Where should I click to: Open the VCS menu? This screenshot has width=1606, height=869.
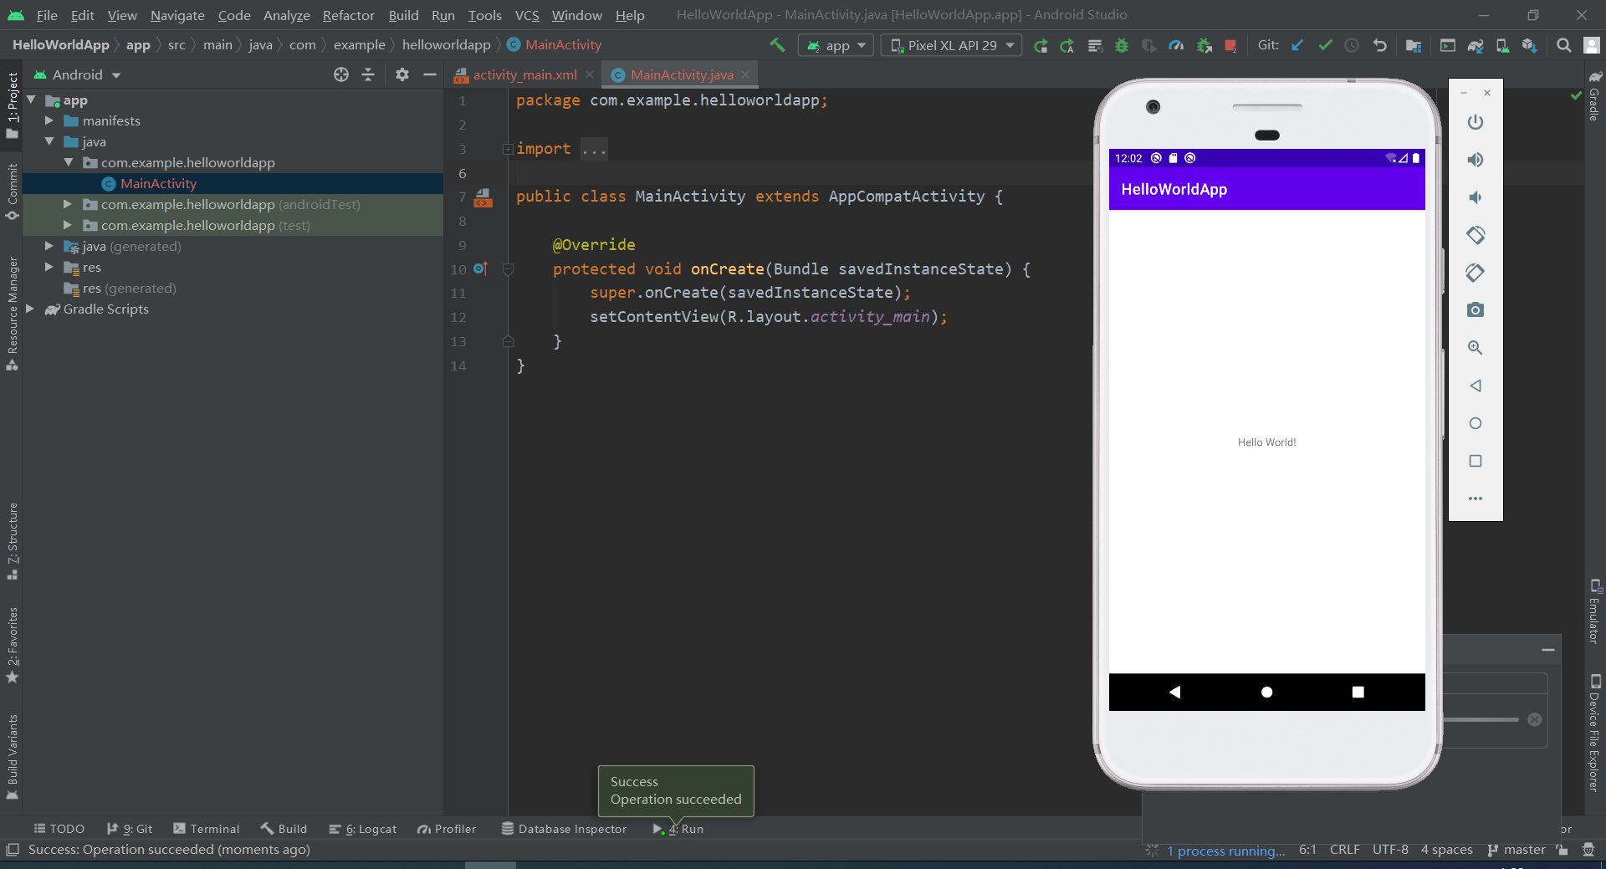point(527,15)
